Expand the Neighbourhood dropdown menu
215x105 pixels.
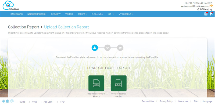37,14
